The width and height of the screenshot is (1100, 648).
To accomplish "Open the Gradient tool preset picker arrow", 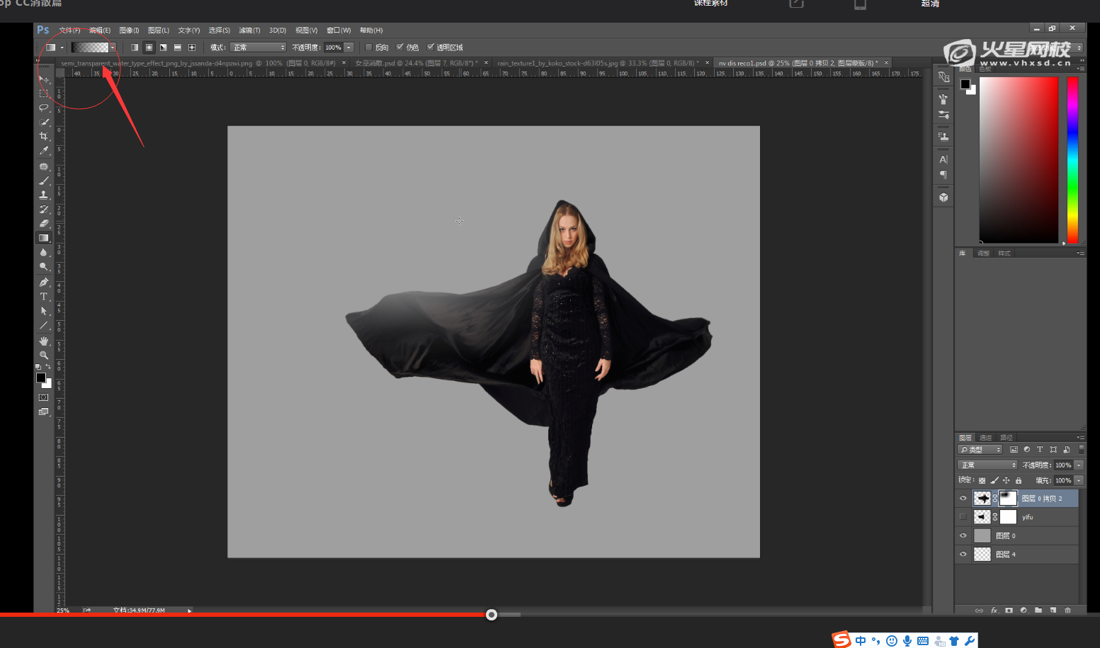I will [62, 47].
